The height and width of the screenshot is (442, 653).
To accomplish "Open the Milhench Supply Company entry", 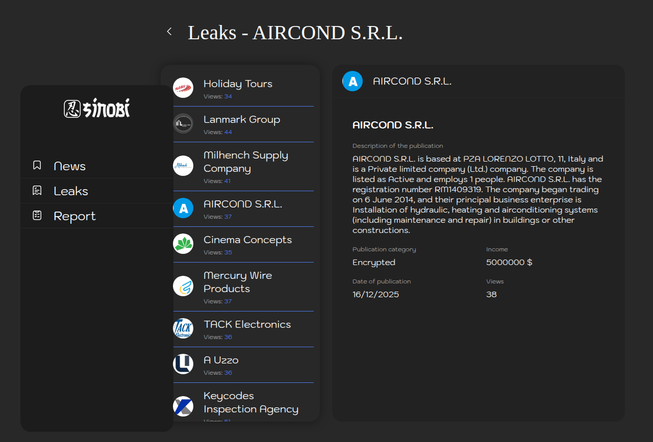I will click(245, 162).
